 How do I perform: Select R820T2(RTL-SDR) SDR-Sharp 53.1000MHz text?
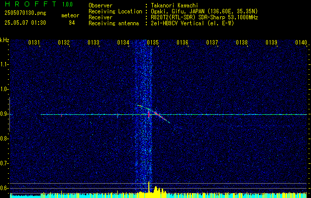pyautogui.click(x=204, y=17)
